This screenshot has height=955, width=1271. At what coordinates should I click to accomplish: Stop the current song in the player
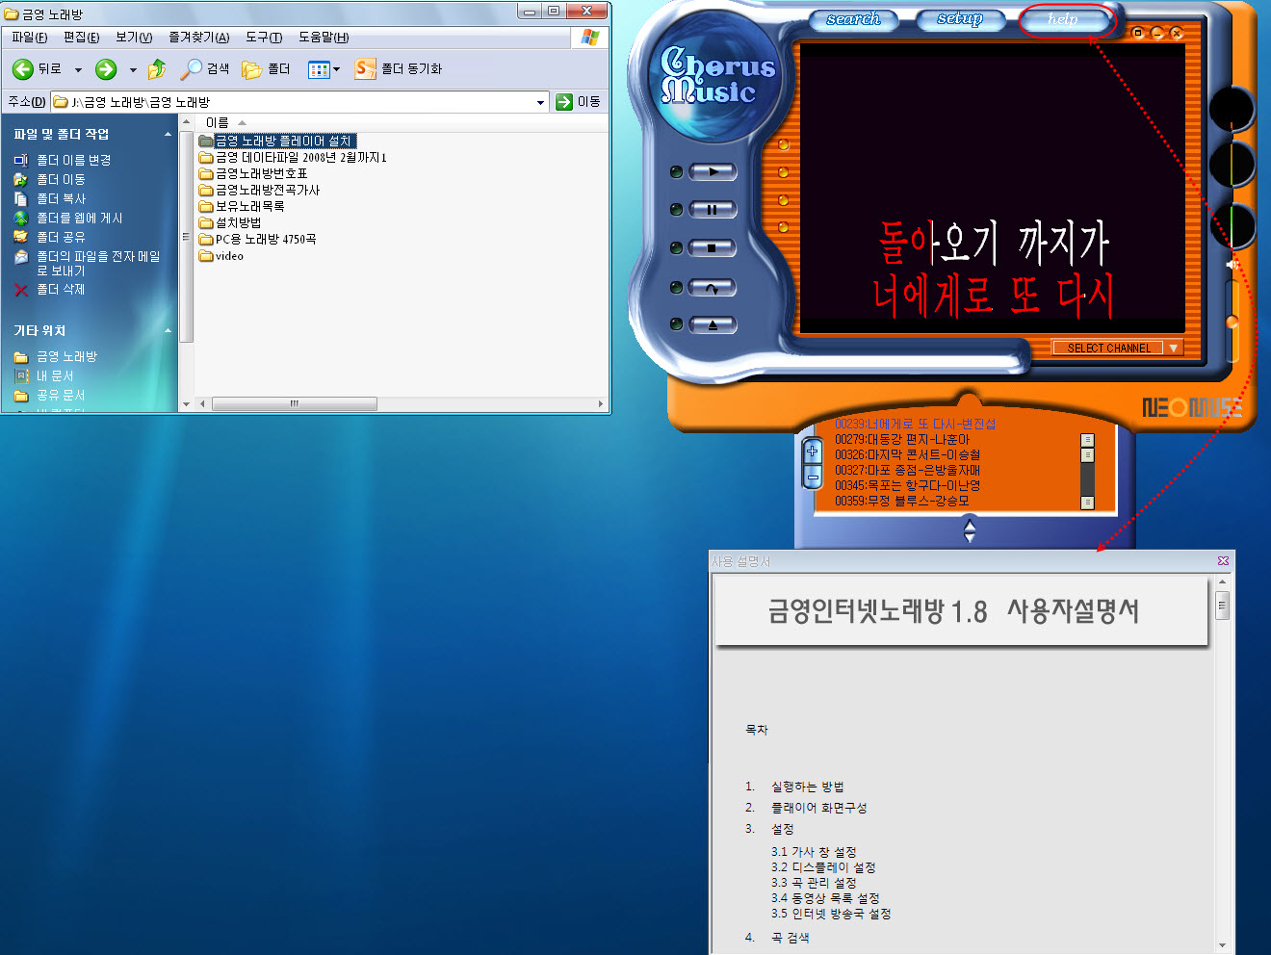[x=713, y=247]
